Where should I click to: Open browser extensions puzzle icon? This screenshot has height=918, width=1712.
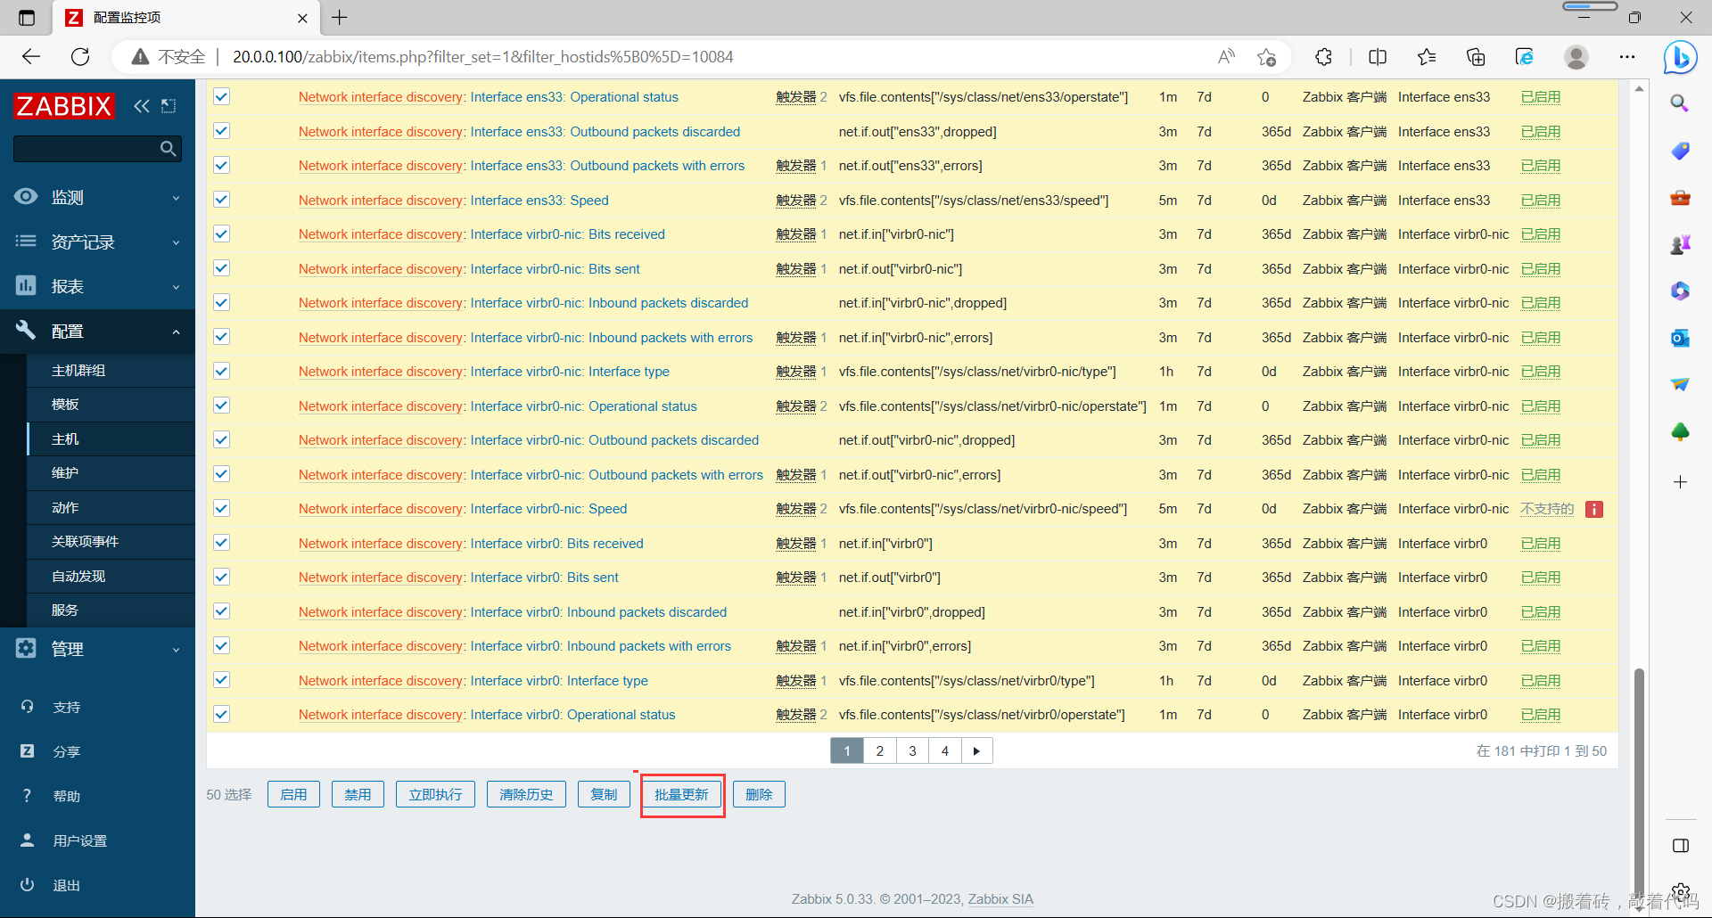1323,57
